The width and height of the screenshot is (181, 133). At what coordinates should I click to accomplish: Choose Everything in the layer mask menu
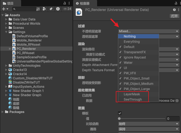coord(139,42)
